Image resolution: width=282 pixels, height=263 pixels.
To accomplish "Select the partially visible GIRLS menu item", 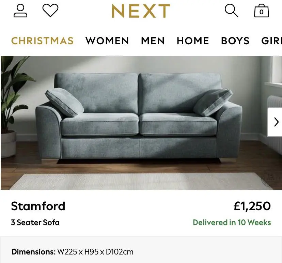I will (272, 41).
